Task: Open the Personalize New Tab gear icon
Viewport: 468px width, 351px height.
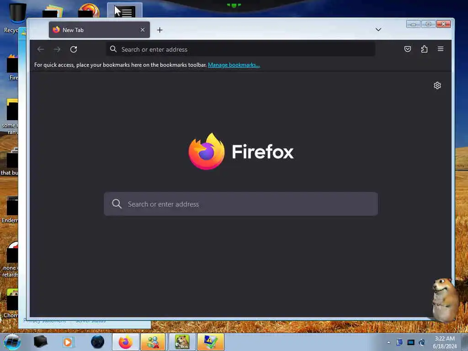Action: [437, 85]
